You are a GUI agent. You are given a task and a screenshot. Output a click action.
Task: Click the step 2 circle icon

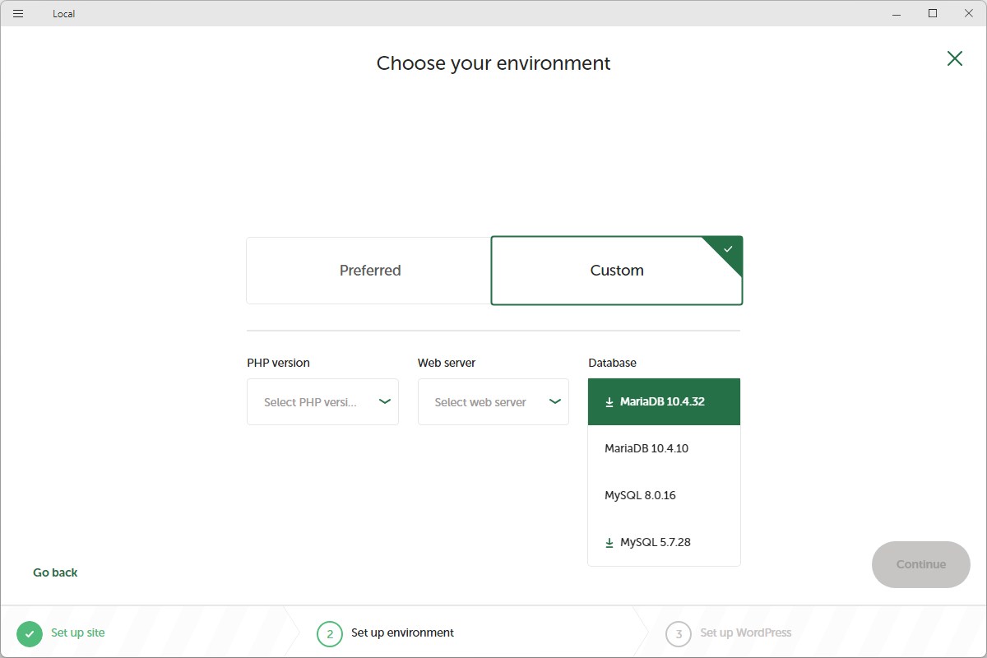click(x=330, y=633)
